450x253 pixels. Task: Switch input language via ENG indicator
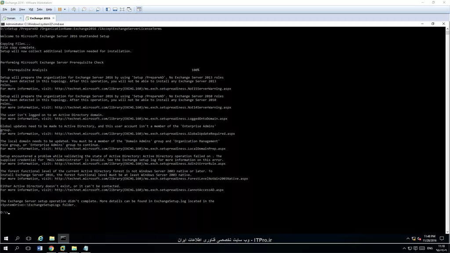click(430, 249)
